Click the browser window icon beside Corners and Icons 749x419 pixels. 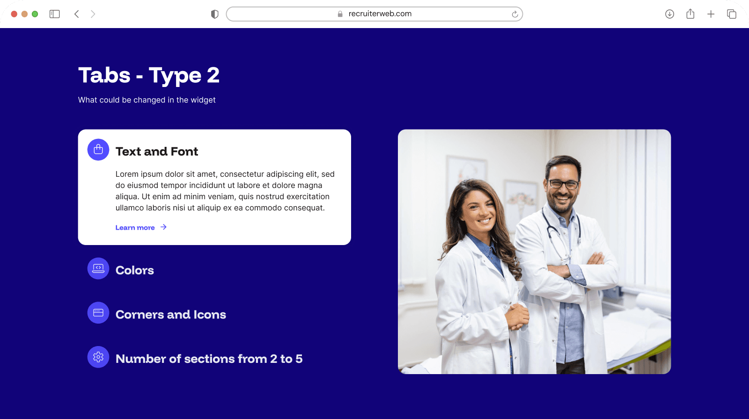98,313
